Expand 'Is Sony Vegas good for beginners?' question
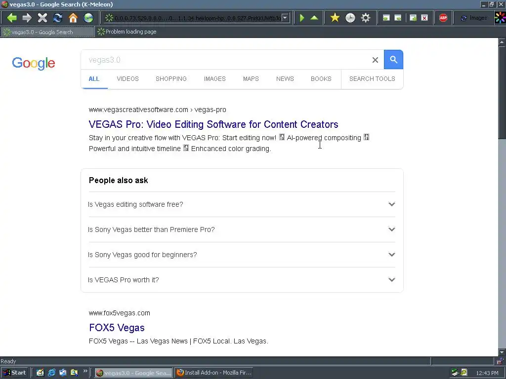 tap(242, 255)
